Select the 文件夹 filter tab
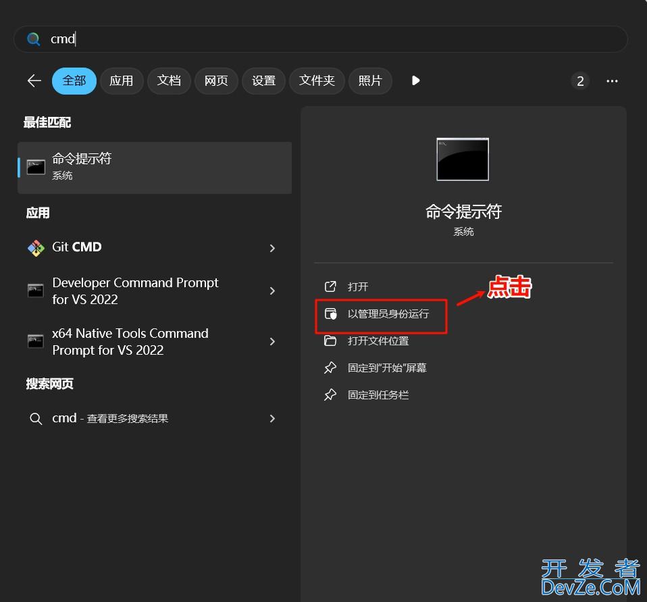Screen dimensions: 647x602 317,81
